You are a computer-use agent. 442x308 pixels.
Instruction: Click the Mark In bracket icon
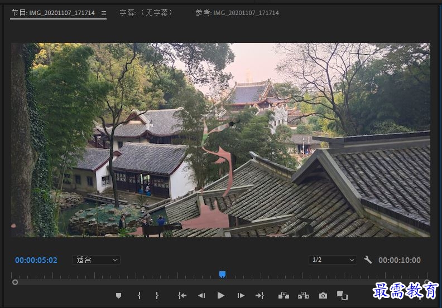(x=140, y=295)
